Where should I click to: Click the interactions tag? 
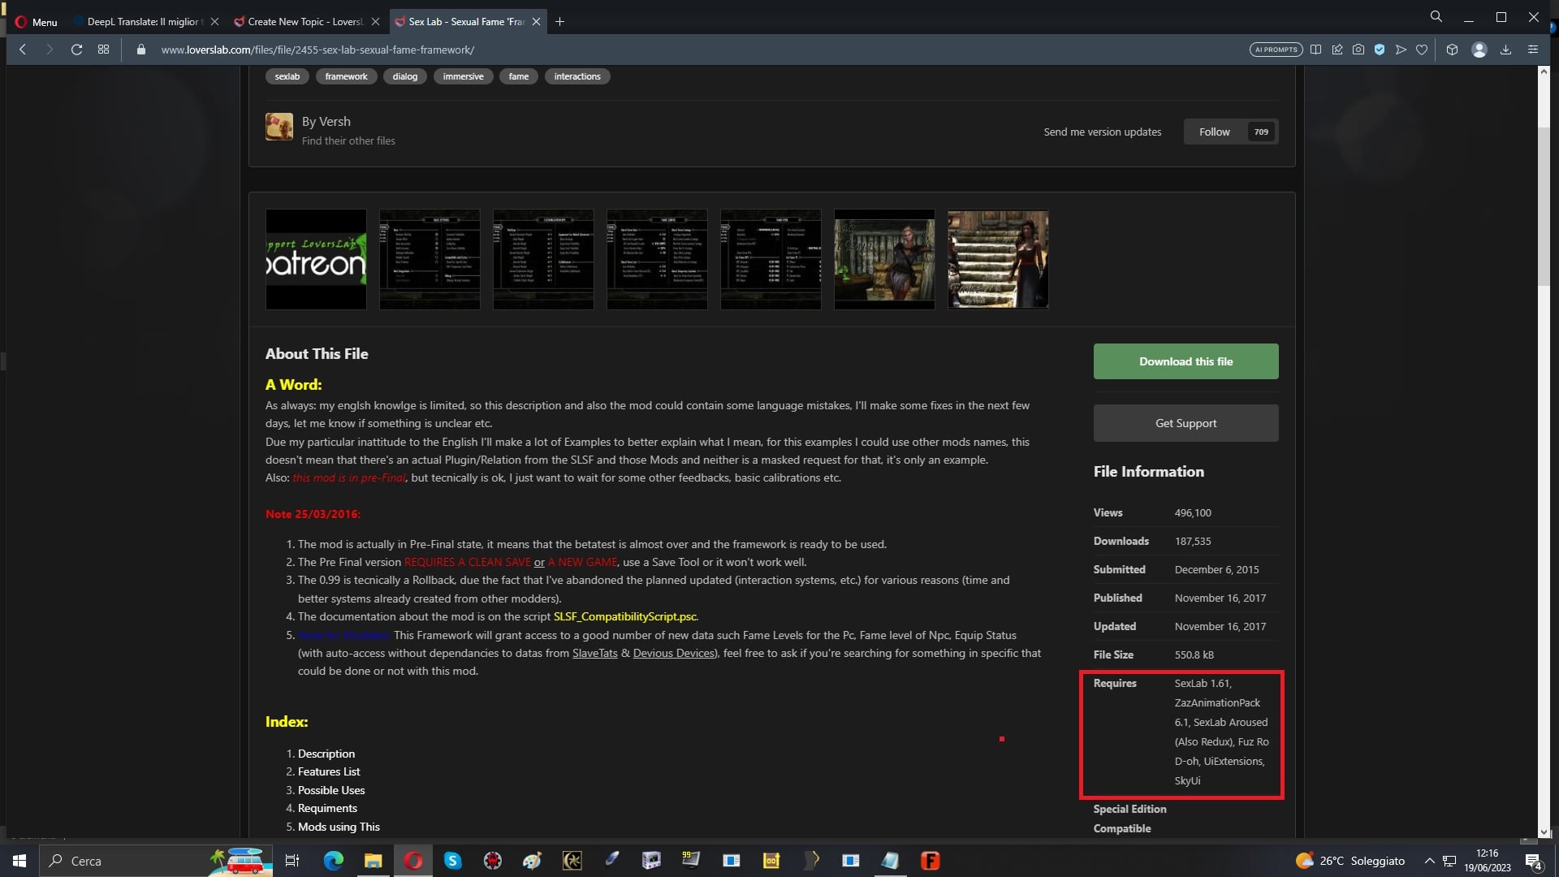[577, 76]
